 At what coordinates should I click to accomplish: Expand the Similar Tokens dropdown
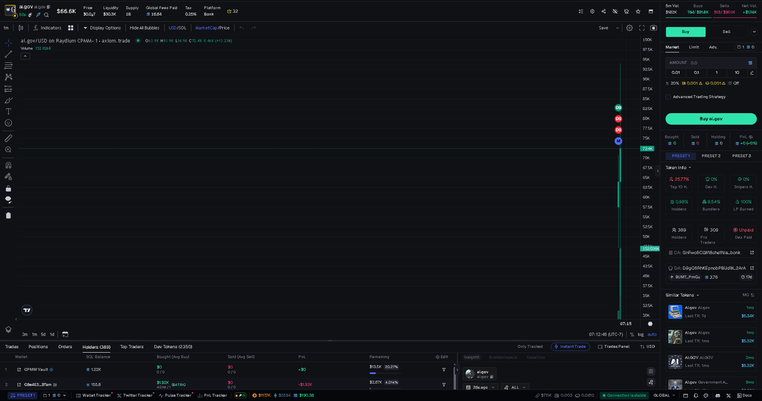tap(682, 295)
